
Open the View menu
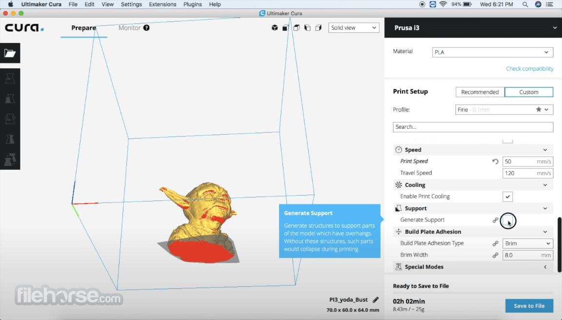[107, 4]
